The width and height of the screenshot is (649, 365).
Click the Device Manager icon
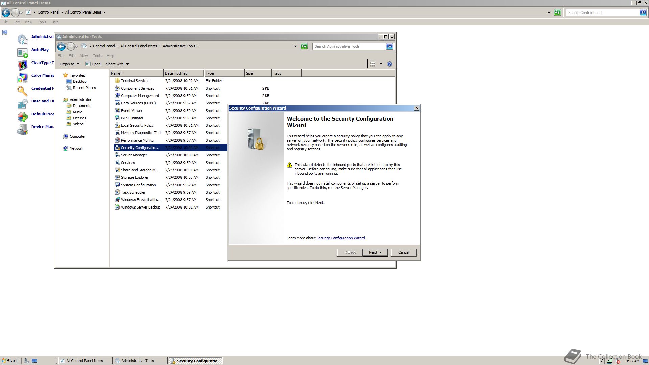point(23,130)
